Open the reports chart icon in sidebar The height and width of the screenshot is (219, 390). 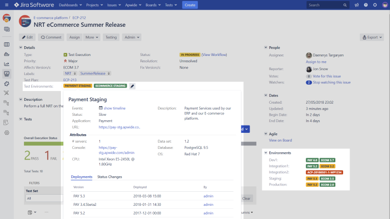pos(7,64)
